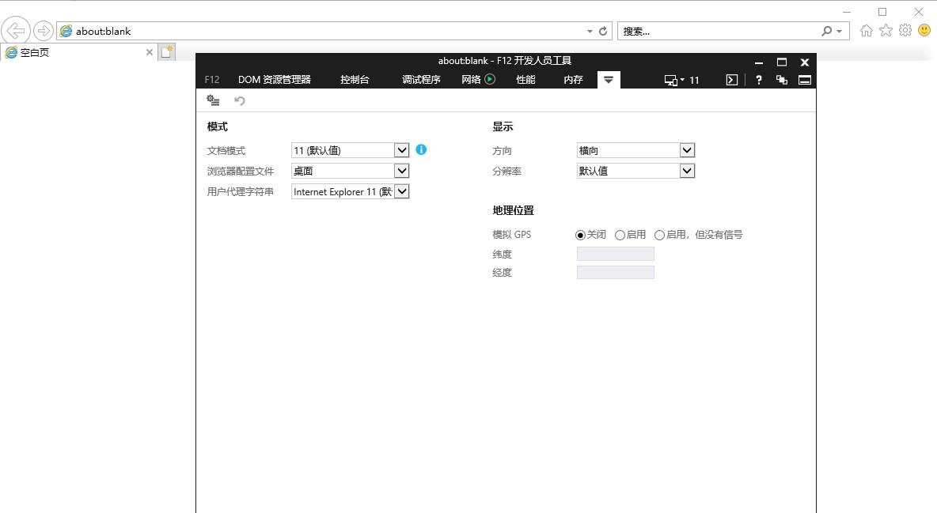The height and width of the screenshot is (513, 937).
Task: Click the unpin developer tools icon
Action: pos(782,80)
